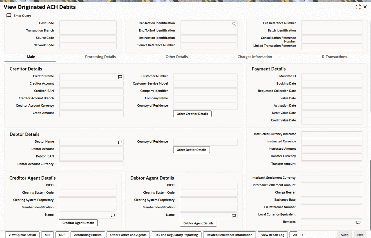
Task: Focus the End To End Identification field
Action: click(x=209, y=31)
